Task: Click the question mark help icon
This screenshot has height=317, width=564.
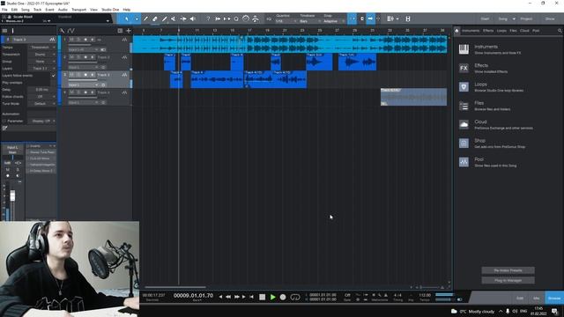Action: click(x=208, y=18)
